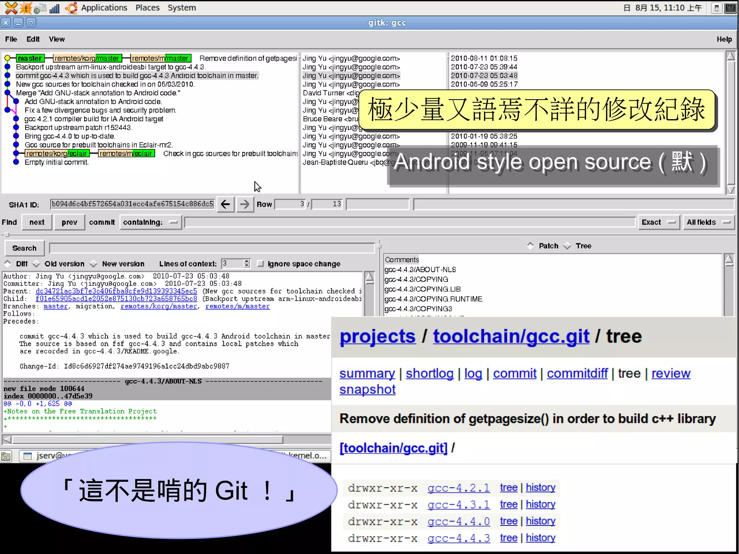Open the commitdiff link in gitweb

(x=577, y=374)
